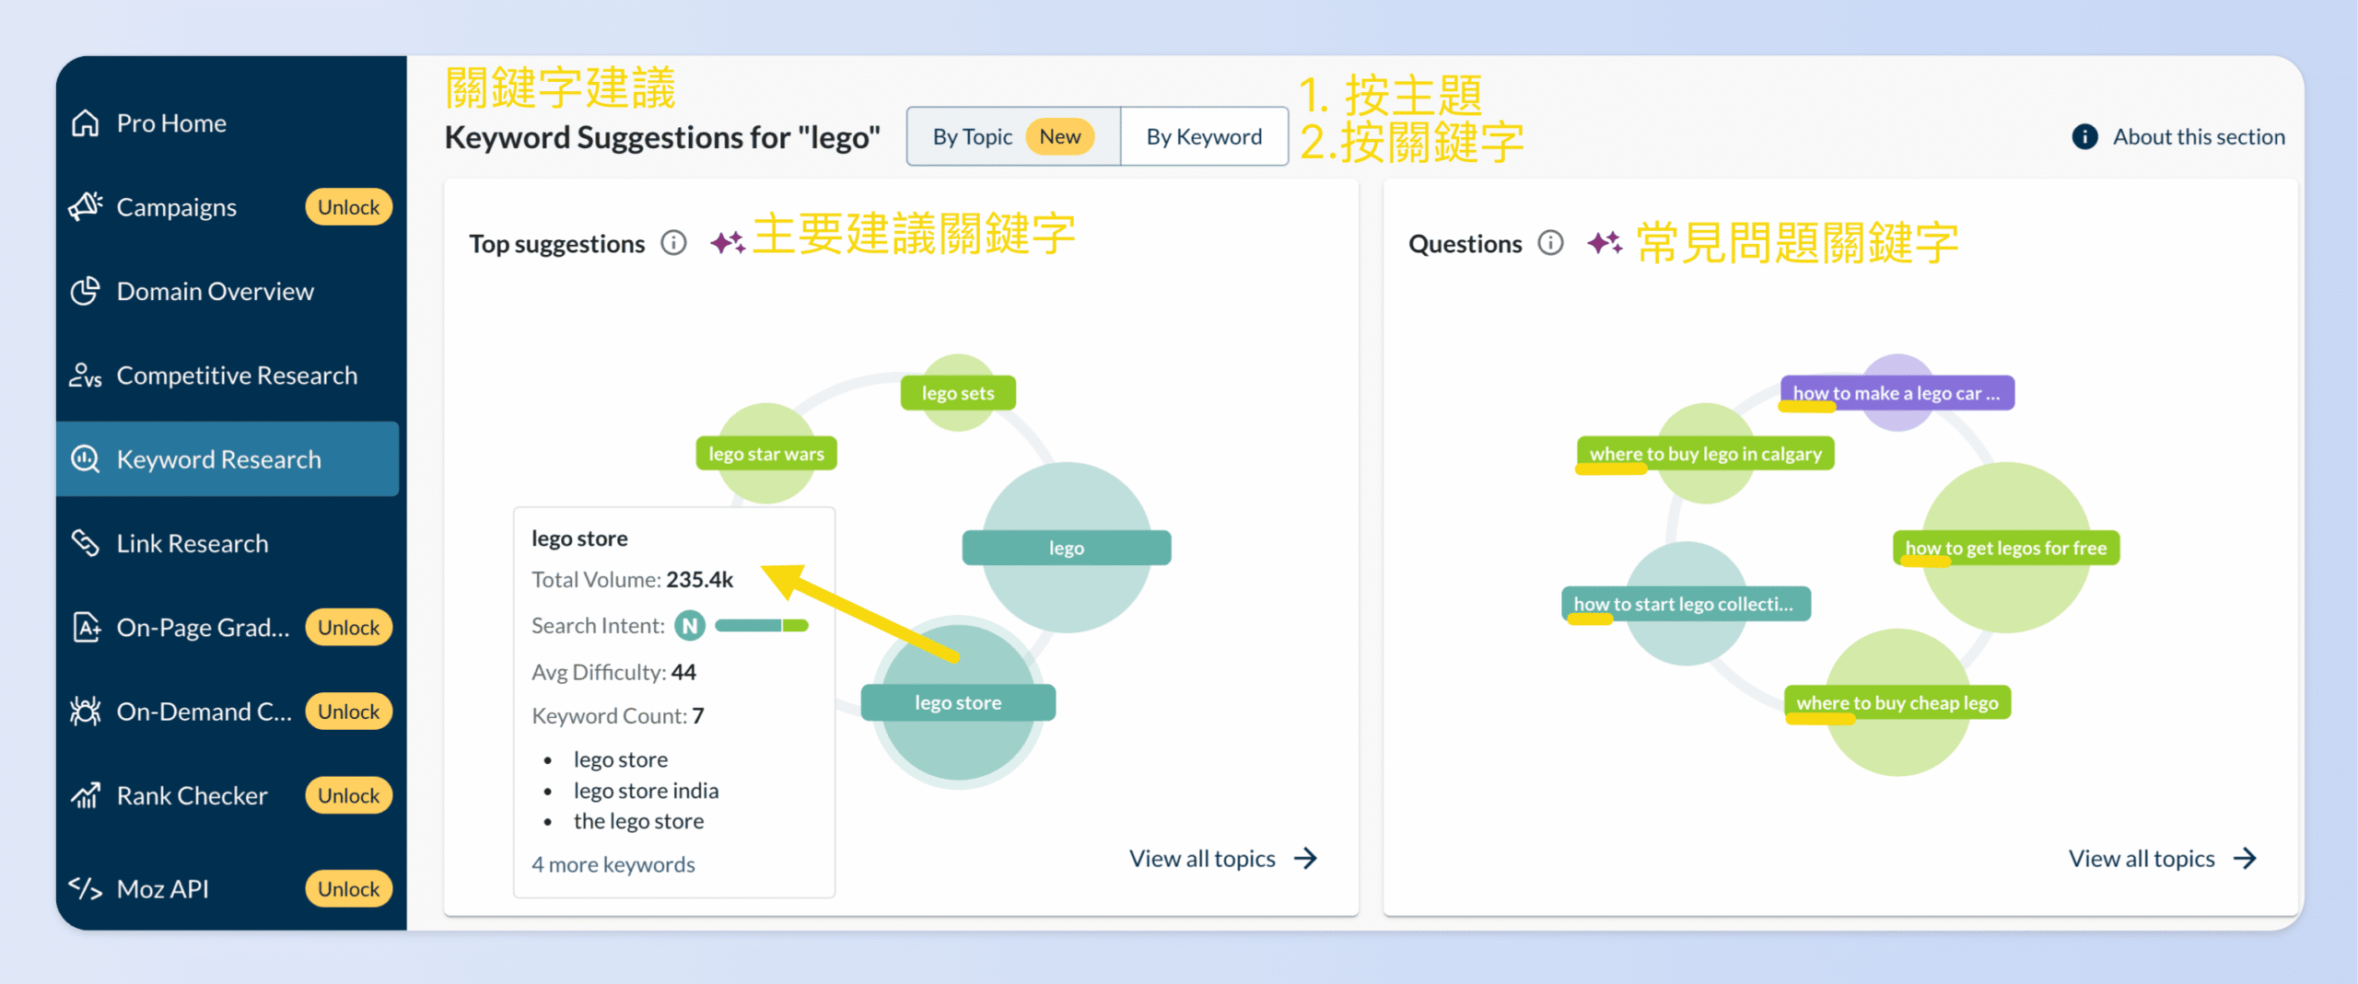
Task: Switch suggestions view to By Keyword
Action: (x=1203, y=136)
